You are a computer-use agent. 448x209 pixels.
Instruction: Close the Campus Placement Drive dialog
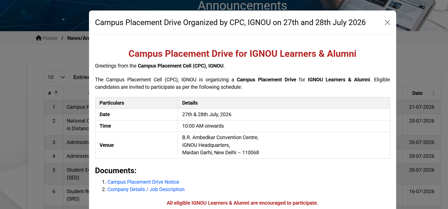(x=387, y=23)
